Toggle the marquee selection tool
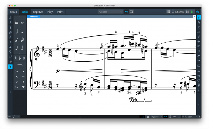Image resolution: width=209 pixels, height=129 pixels. [x=142, y=117]
